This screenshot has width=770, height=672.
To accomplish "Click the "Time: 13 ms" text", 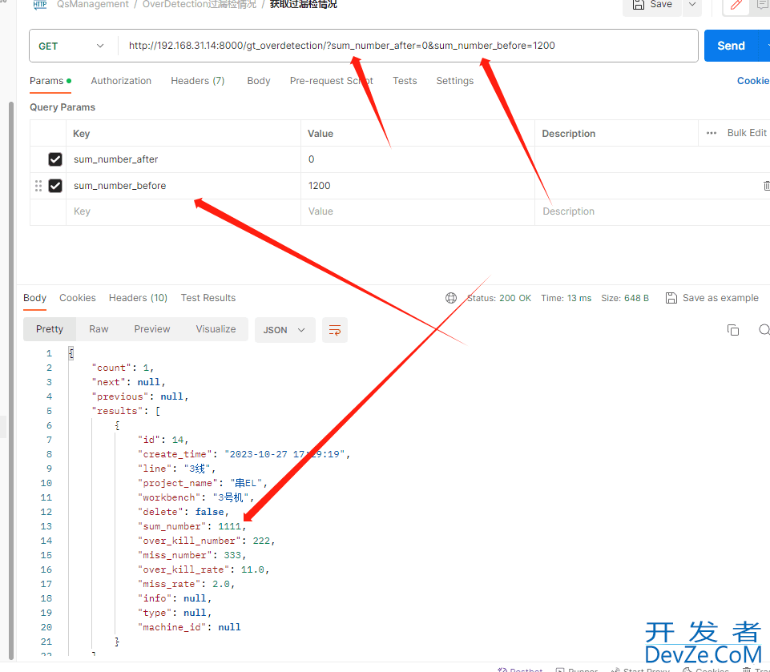I will (x=566, y=298).
